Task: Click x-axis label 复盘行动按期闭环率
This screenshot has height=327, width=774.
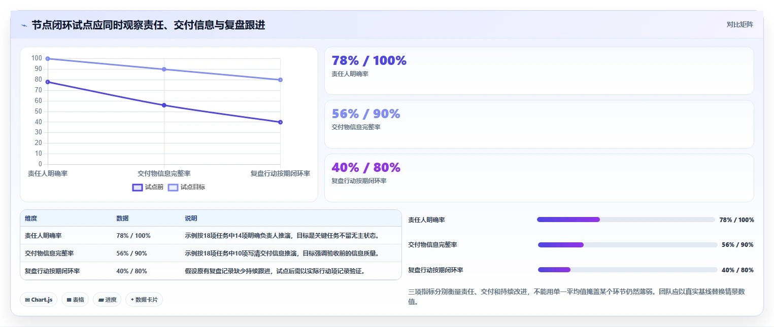Action: pos(280,173)
